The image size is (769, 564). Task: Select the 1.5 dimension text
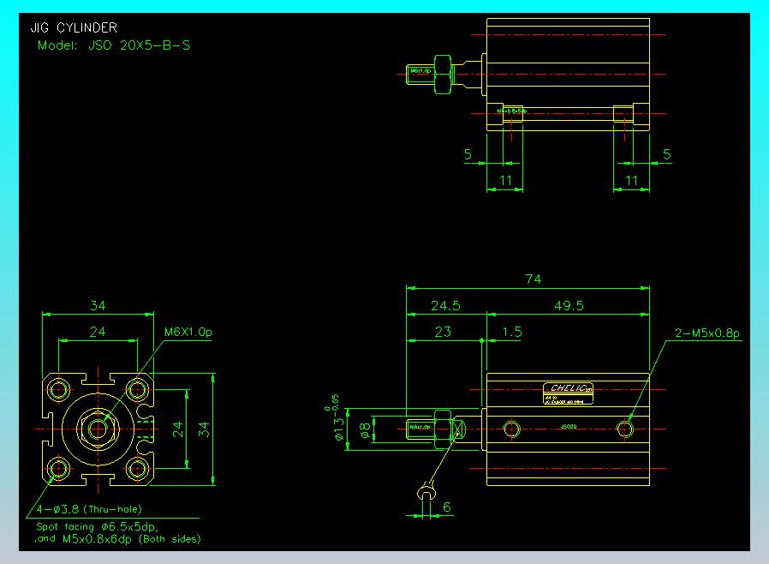click(x=510, y=332)
